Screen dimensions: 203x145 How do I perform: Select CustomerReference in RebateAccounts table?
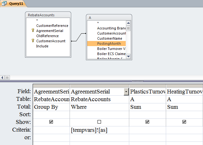tap(52, 26)
